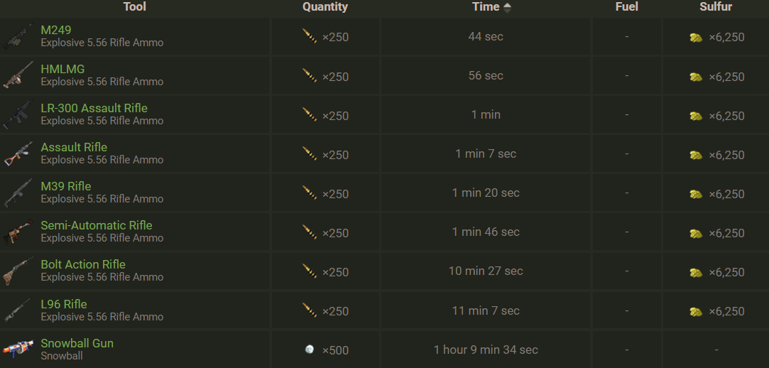Open the Bolt Action Rifle link
The width and height of the screenshot is (769, 368).
(x=83, y=264)
